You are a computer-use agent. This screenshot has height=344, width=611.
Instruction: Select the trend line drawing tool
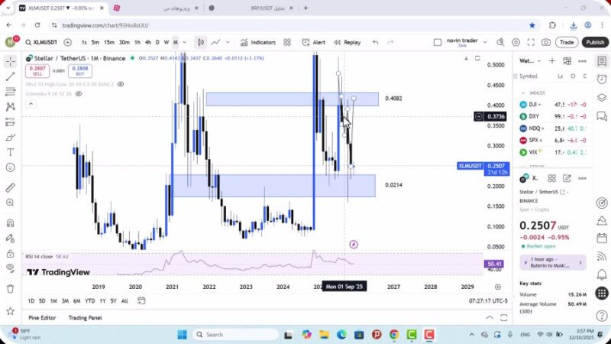tap(11, 76)
